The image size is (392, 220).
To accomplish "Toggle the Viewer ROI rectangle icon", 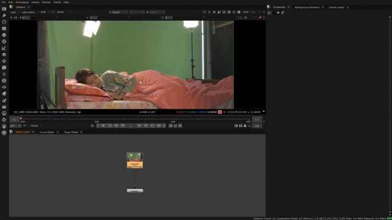I will (x=204, y=12).
